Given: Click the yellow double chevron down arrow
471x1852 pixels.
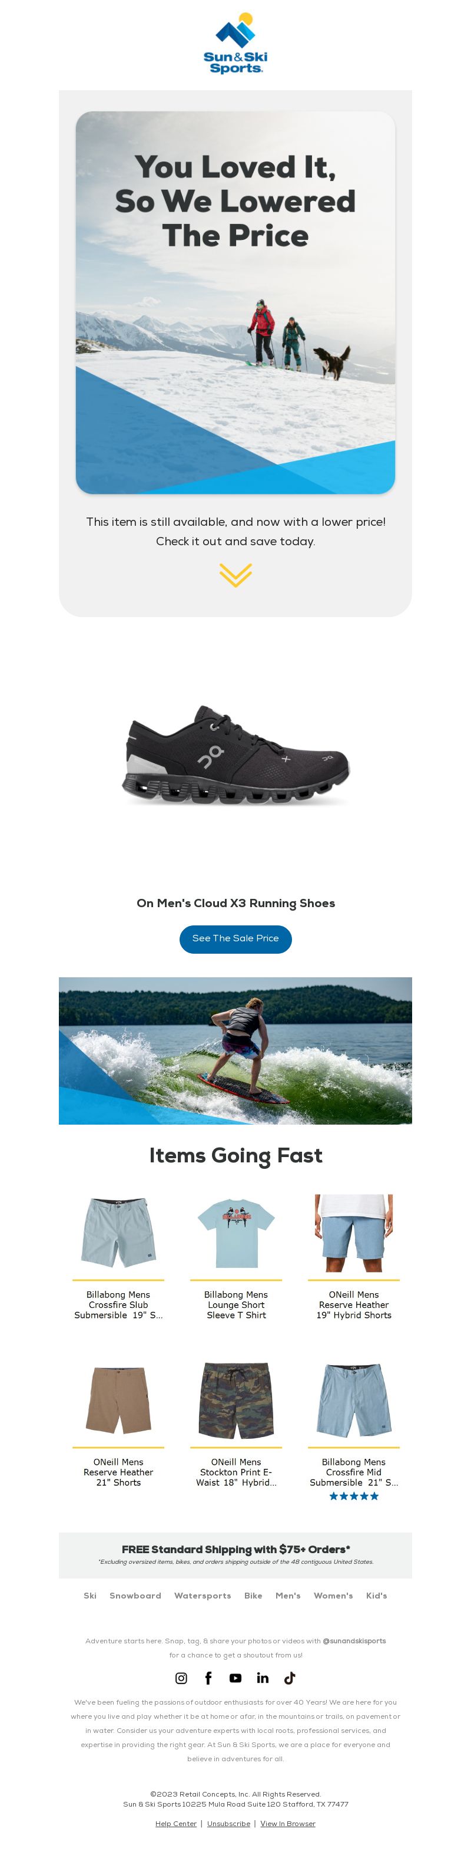Looking at the screenshot, I should pos(235,575).
